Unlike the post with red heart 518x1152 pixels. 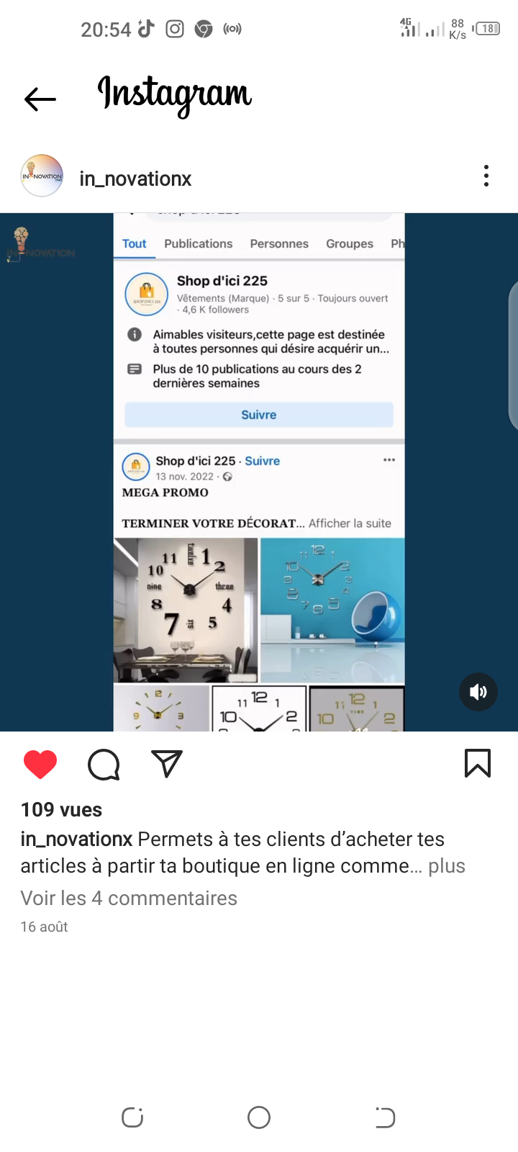click(40, 764)
